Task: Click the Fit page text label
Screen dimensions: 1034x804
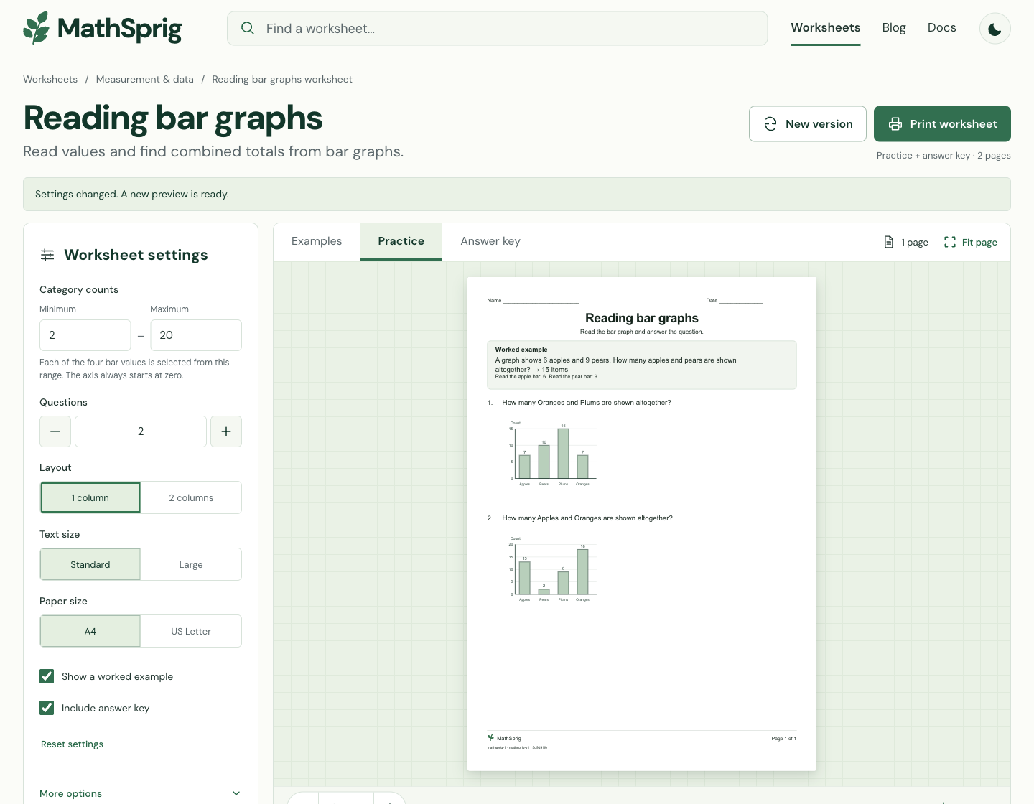Action: [x=979, y=243]
